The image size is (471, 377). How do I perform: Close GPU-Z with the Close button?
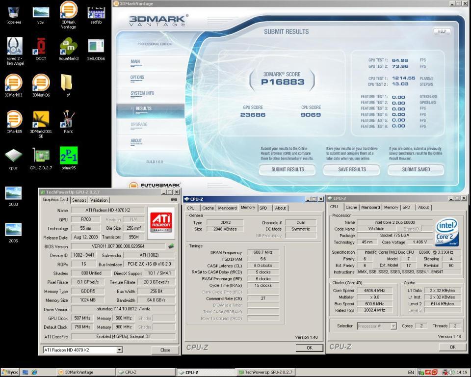[x=165, y=350]
